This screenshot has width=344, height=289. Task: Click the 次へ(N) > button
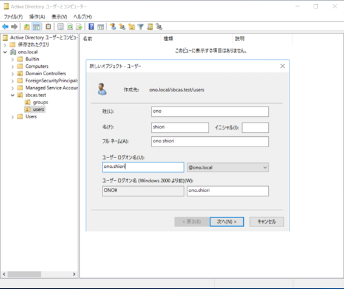tap(227, 222)
